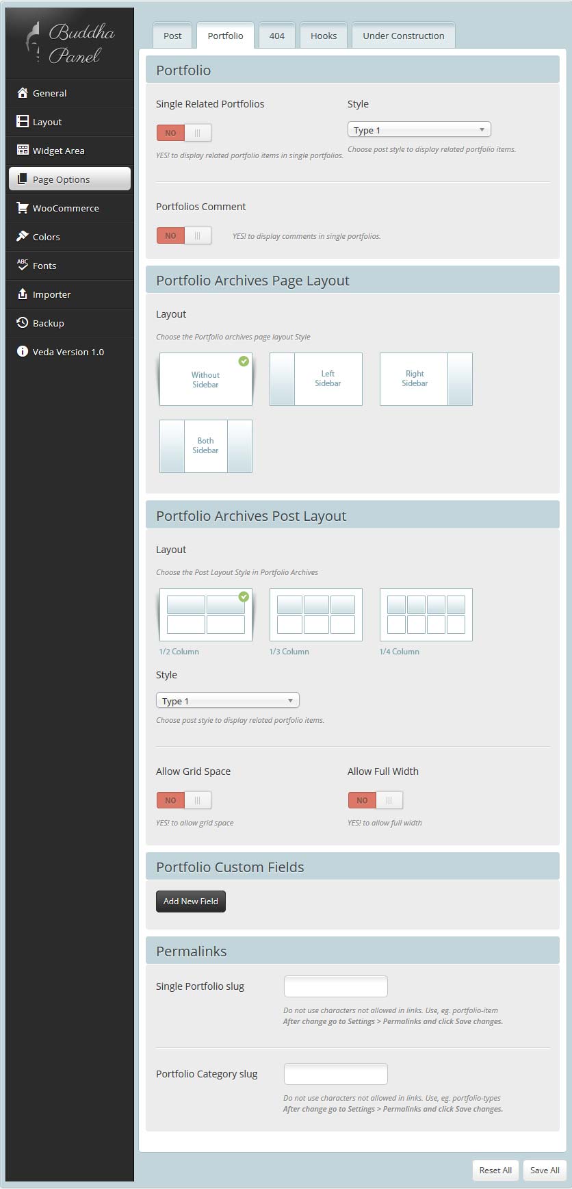Switch to the Under Construction tab
Viewport: 572px width, 1189px height.
pos(403,36)
